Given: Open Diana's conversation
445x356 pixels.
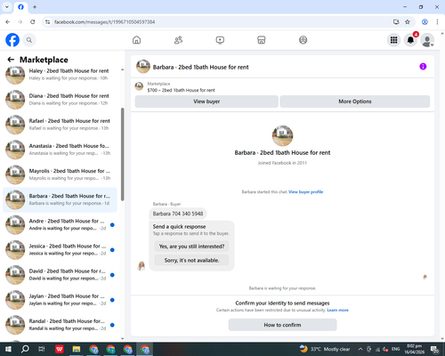Looking at the screenshot, I should (x=60, y=100).
